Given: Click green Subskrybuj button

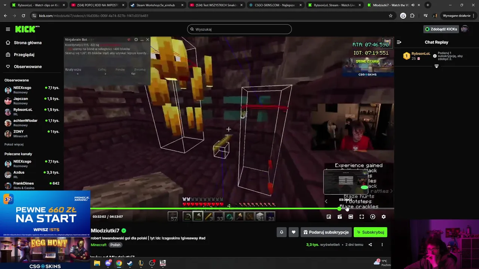Looking at the screenshot, I should coord(370,232).
